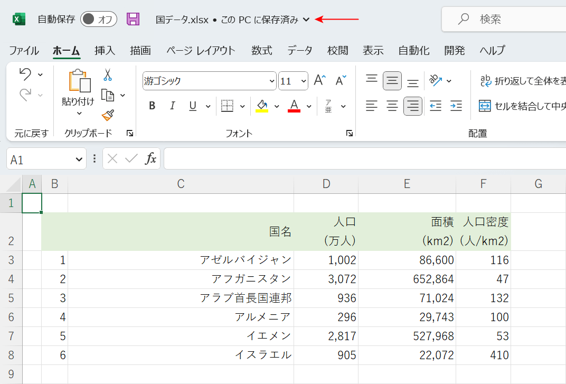Toggle the AutoSave switch on
Image resolution: width=566 pixels, height=384 pixels.
point(99,20)
